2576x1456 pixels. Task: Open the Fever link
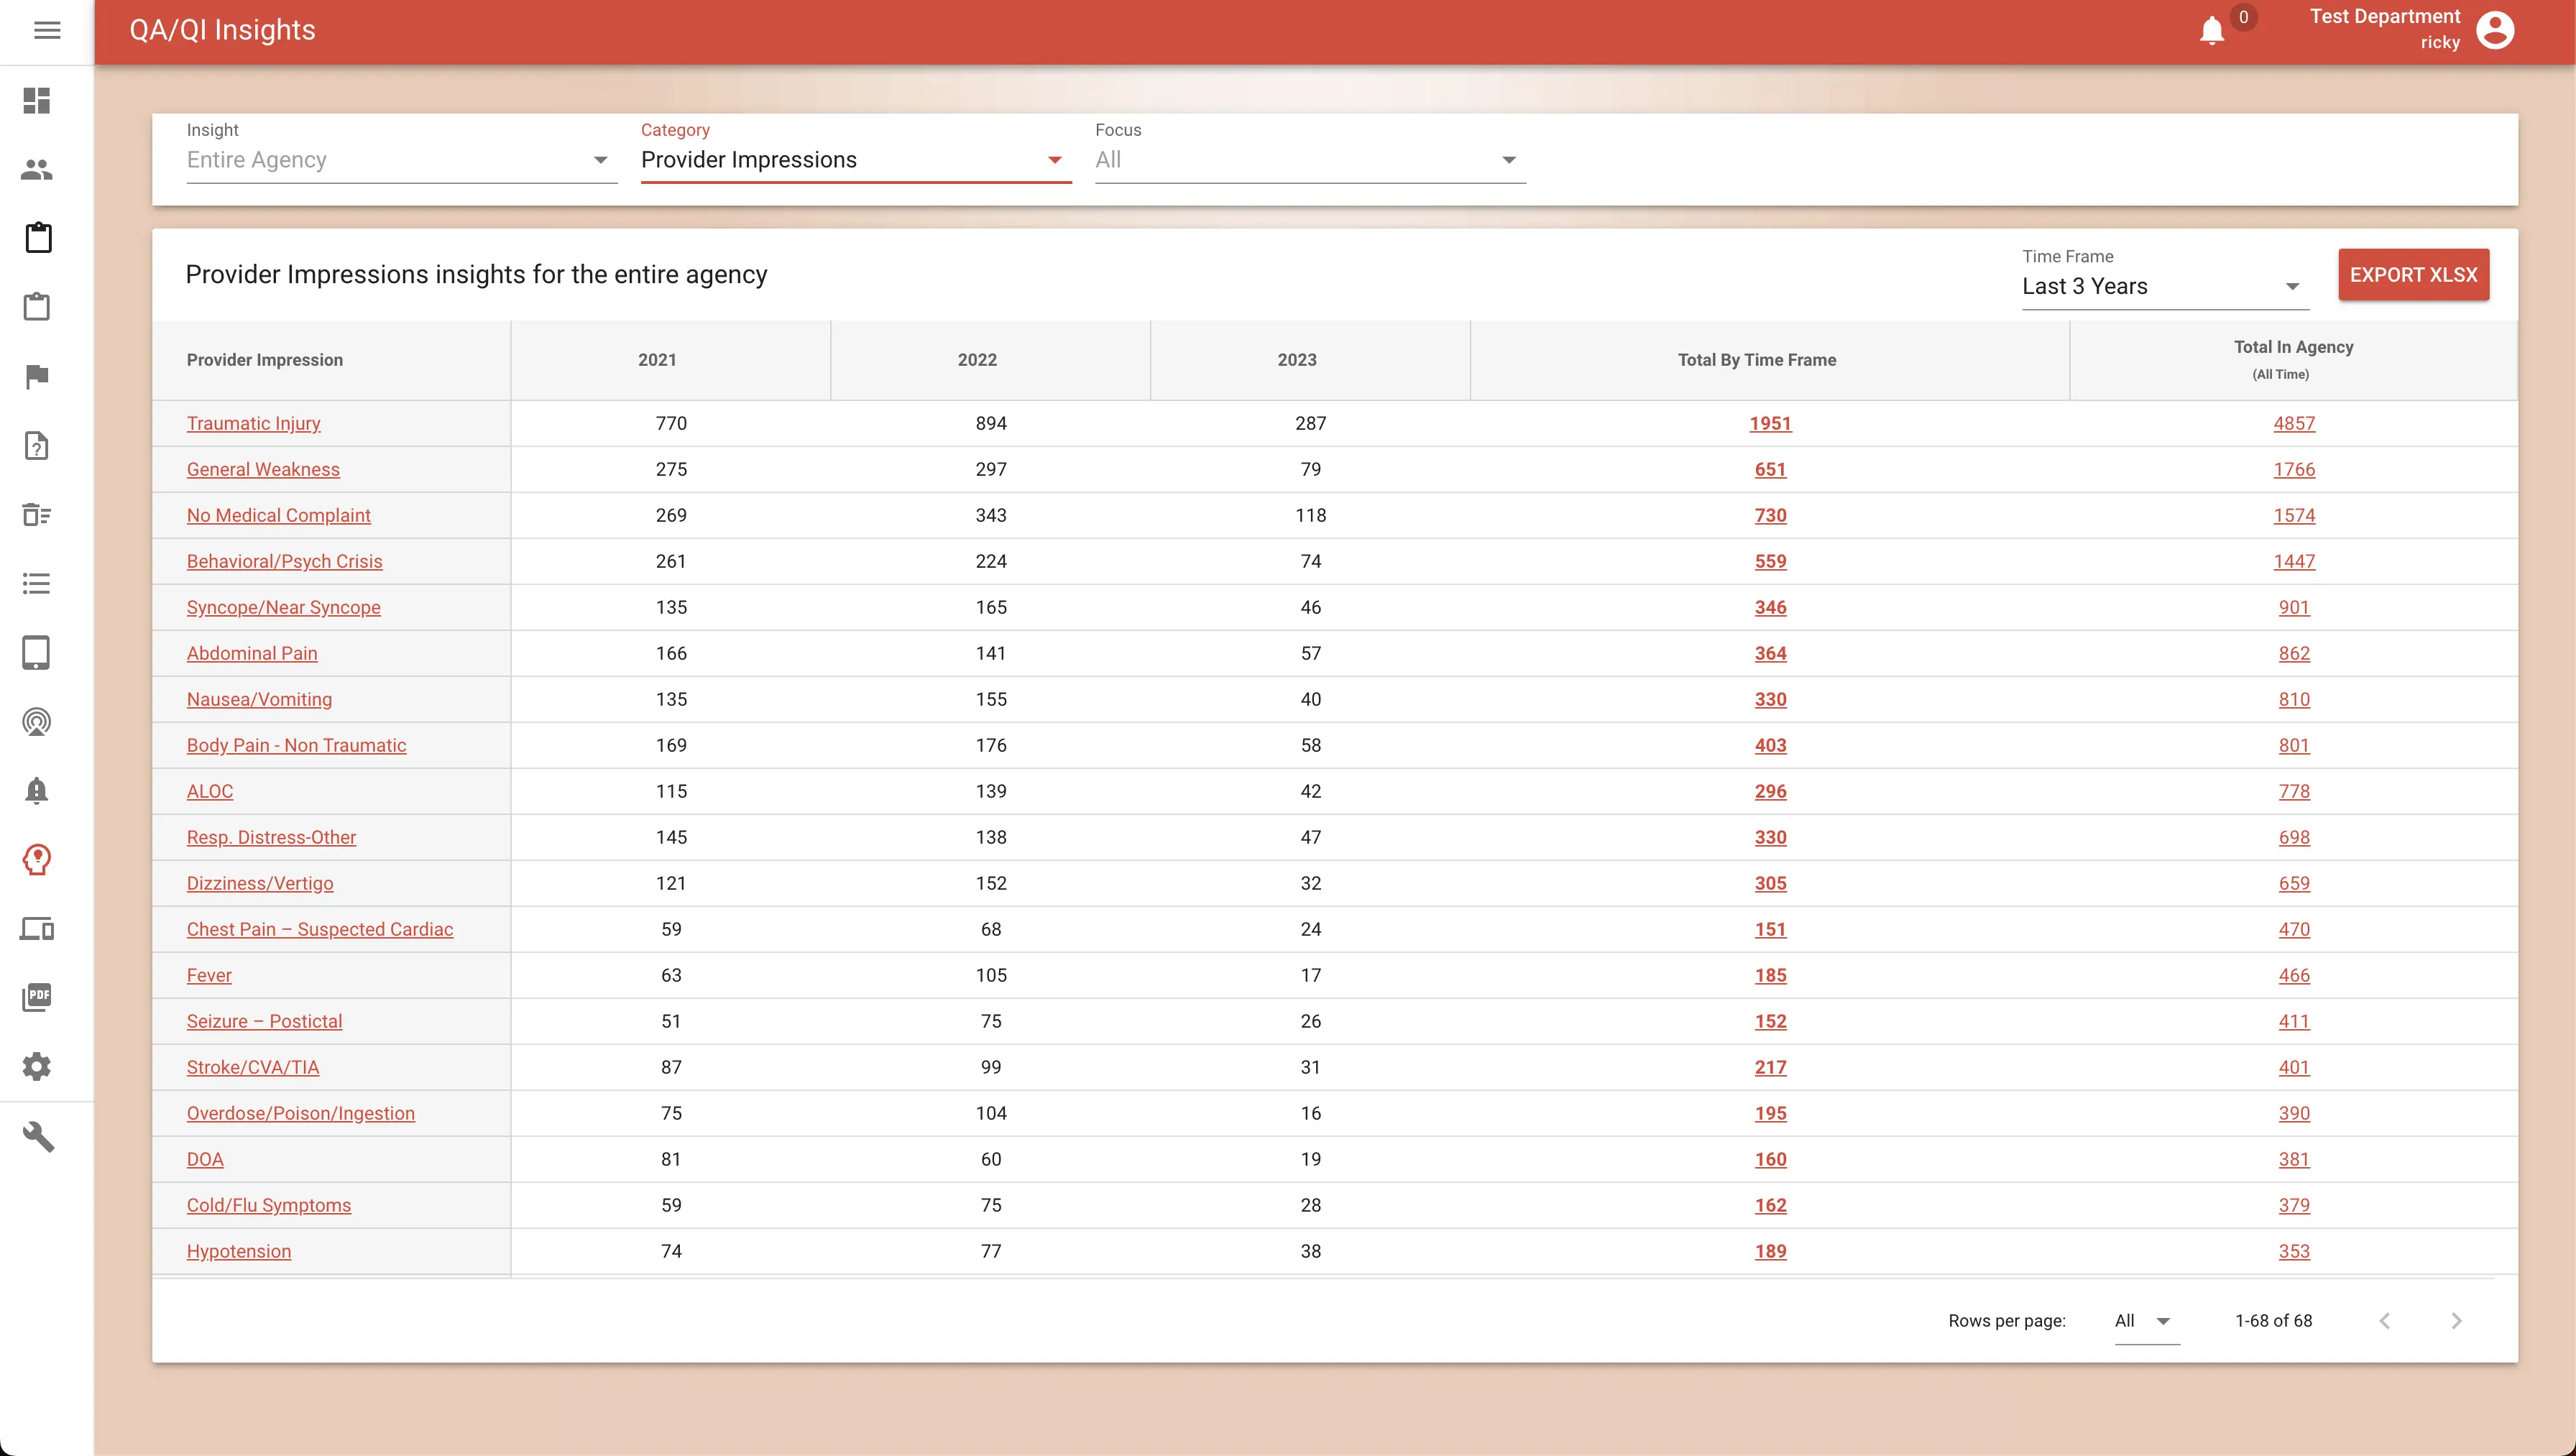point(209,975)
